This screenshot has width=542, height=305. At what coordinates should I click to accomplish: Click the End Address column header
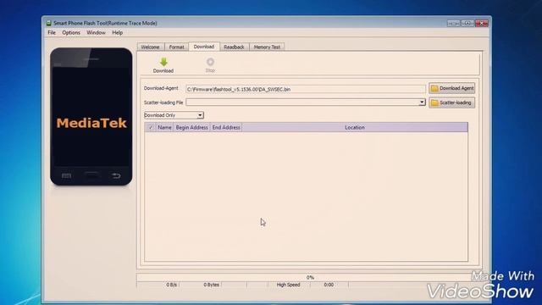pos(226,127)
